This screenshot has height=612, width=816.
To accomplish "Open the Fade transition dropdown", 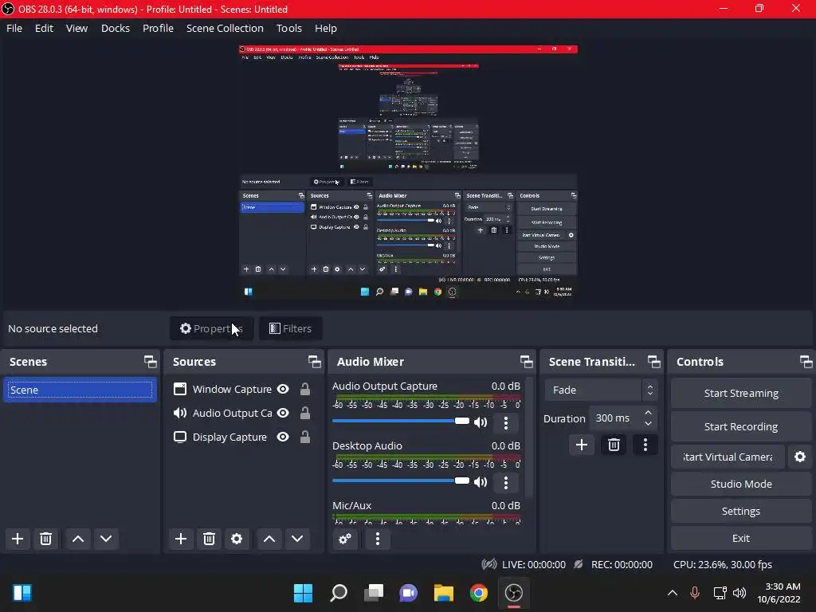I will coord(601,390).
